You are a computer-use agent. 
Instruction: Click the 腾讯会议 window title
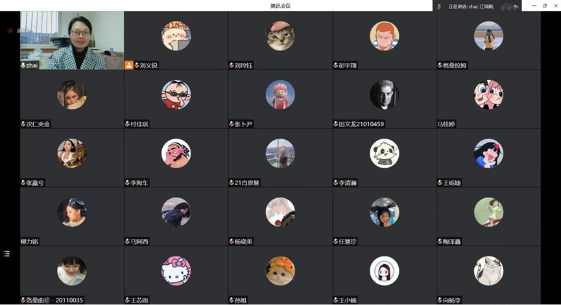280,6
